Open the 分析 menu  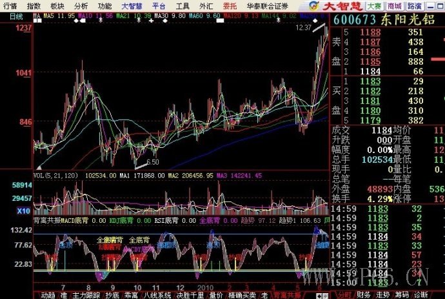tap(81, 6)
